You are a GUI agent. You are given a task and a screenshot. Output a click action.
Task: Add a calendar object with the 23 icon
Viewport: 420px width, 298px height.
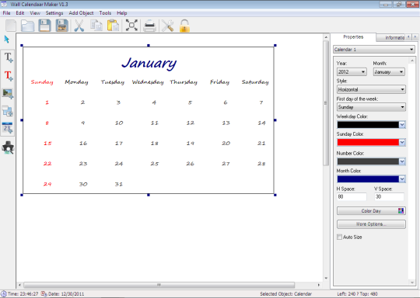pyautogui.click(x=7, y=128)
